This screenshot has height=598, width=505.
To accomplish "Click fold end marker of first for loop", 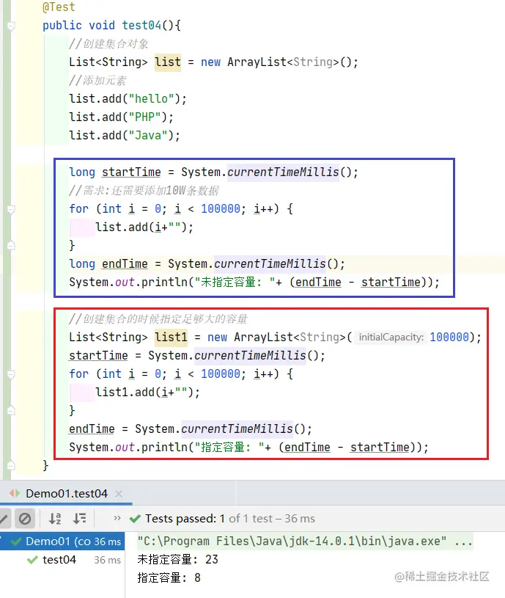I will point(11,245).
